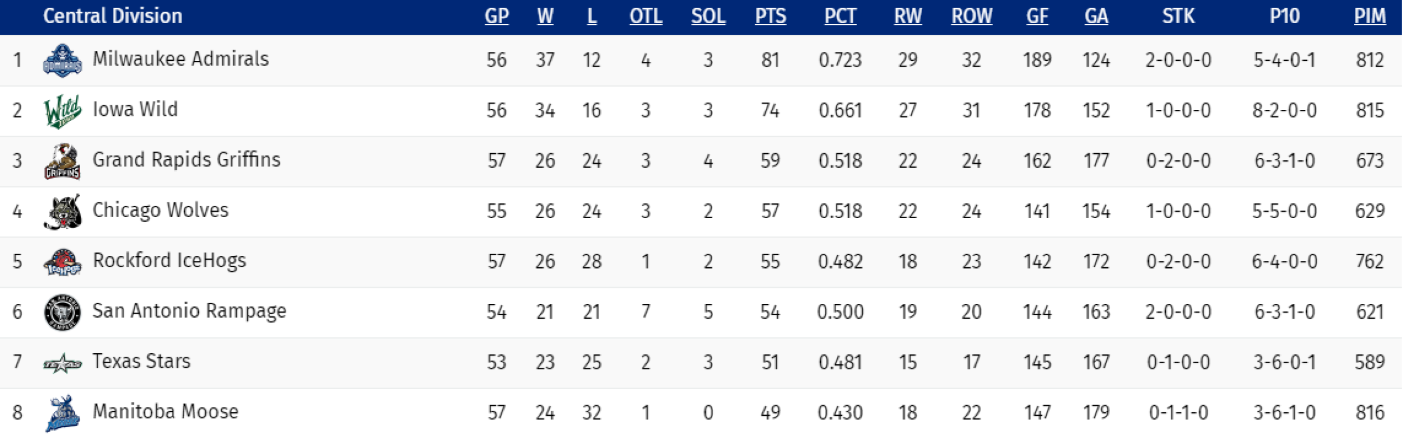Sort table by PCT header
Screen dimensions: 1403x438
841,16
